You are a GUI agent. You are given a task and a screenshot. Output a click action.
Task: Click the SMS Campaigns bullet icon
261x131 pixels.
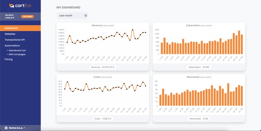click(x=8, y=54)
